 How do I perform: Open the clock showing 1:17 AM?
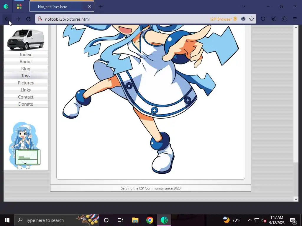point(277,220)
